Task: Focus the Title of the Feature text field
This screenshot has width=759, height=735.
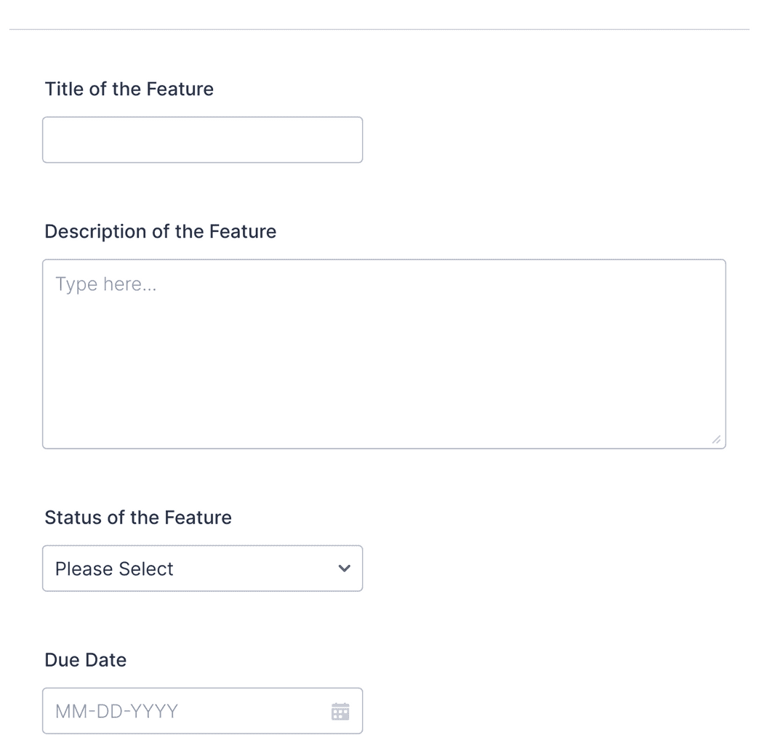Action: point(202,140)
